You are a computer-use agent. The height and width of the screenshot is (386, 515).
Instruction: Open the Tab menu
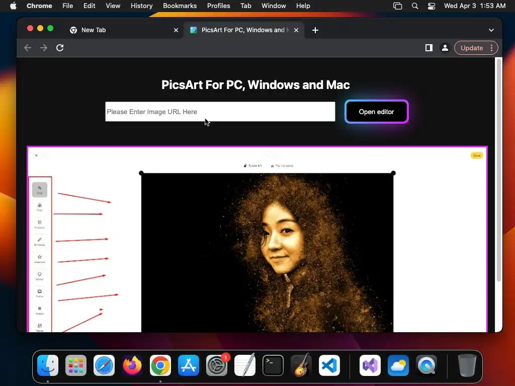(x=245, y=6)
